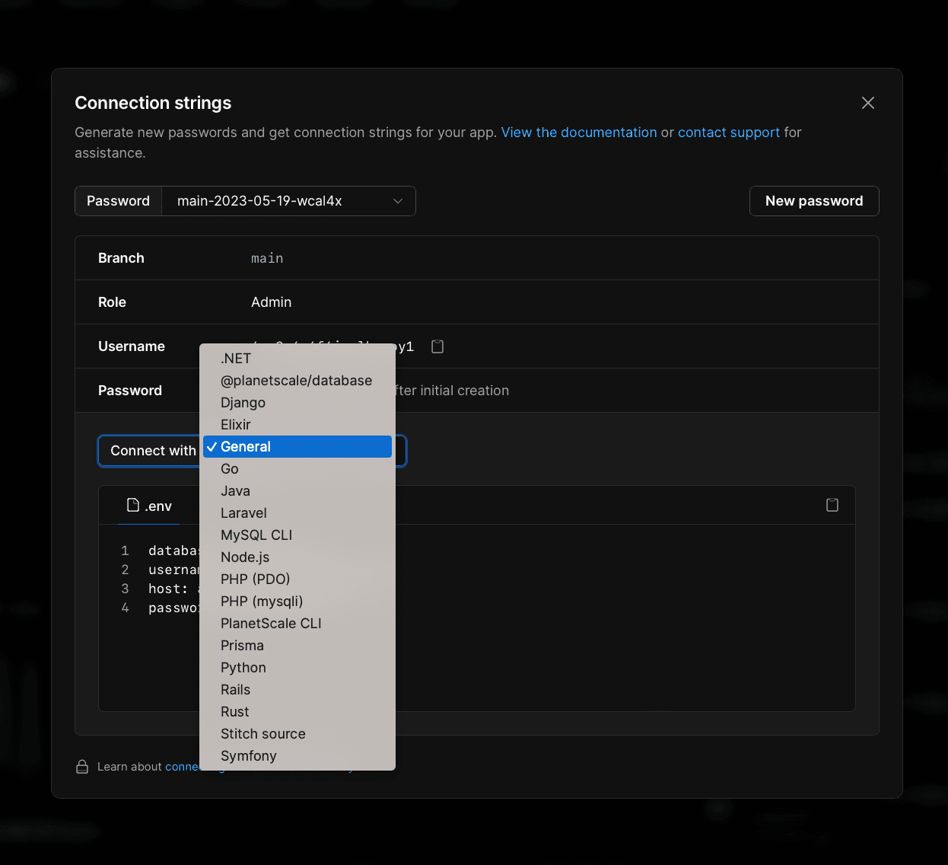Select Django in the dropdown list
Screen dimensions: 948x865
pos(297,403)
